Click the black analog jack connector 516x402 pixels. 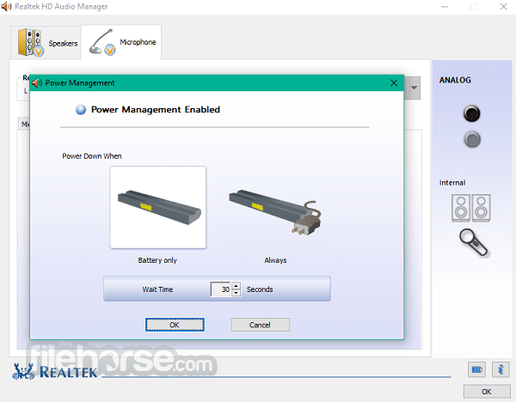(x=471, y=113)
